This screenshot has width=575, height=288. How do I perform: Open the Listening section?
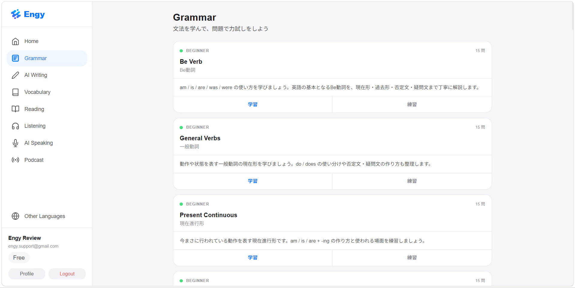tap(47, 126)
